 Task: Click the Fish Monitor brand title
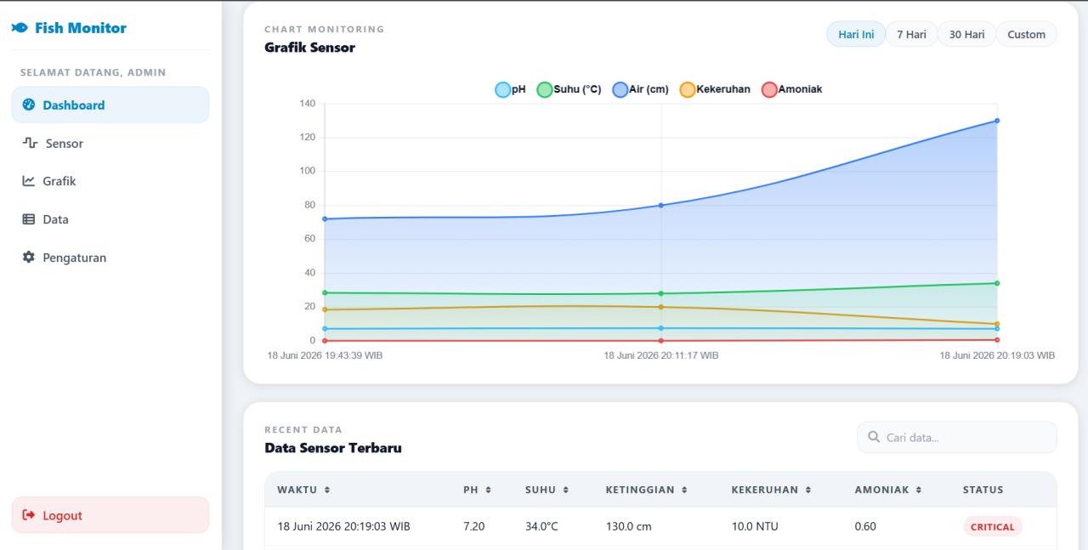[x=81, y=28]
